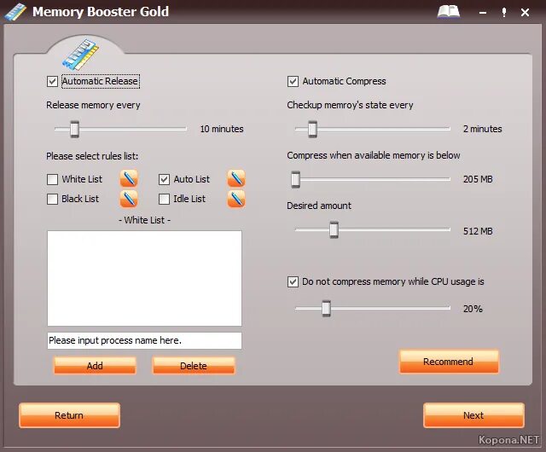The image size is (546, 452).
Task: Edit the Black List with its pencil icon
Action: 129,199
